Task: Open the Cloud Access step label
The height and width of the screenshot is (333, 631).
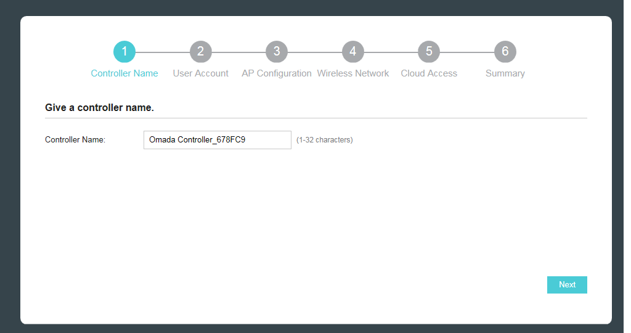Action: pyautogui.click(x=429, y=73)
